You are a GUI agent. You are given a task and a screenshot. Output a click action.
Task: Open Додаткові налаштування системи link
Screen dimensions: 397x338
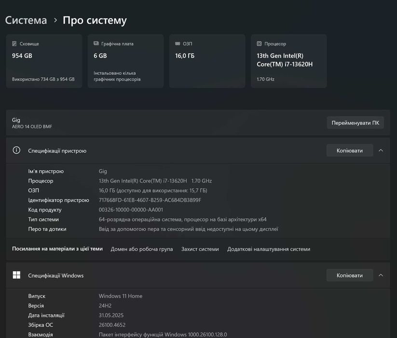click(269, 249)
